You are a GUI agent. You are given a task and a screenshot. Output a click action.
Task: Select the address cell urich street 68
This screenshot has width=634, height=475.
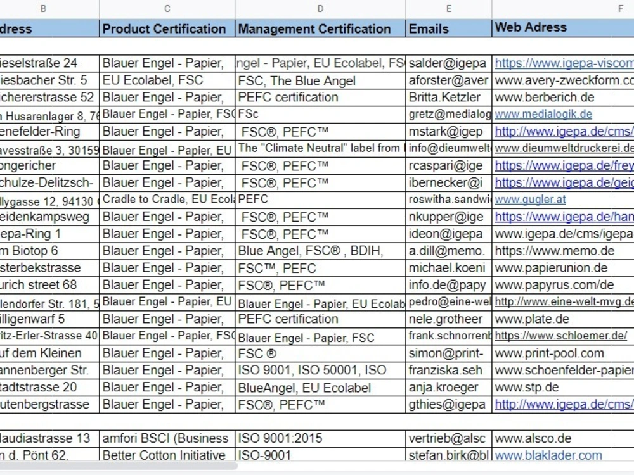pyautogui.click(x=49, y=285)
